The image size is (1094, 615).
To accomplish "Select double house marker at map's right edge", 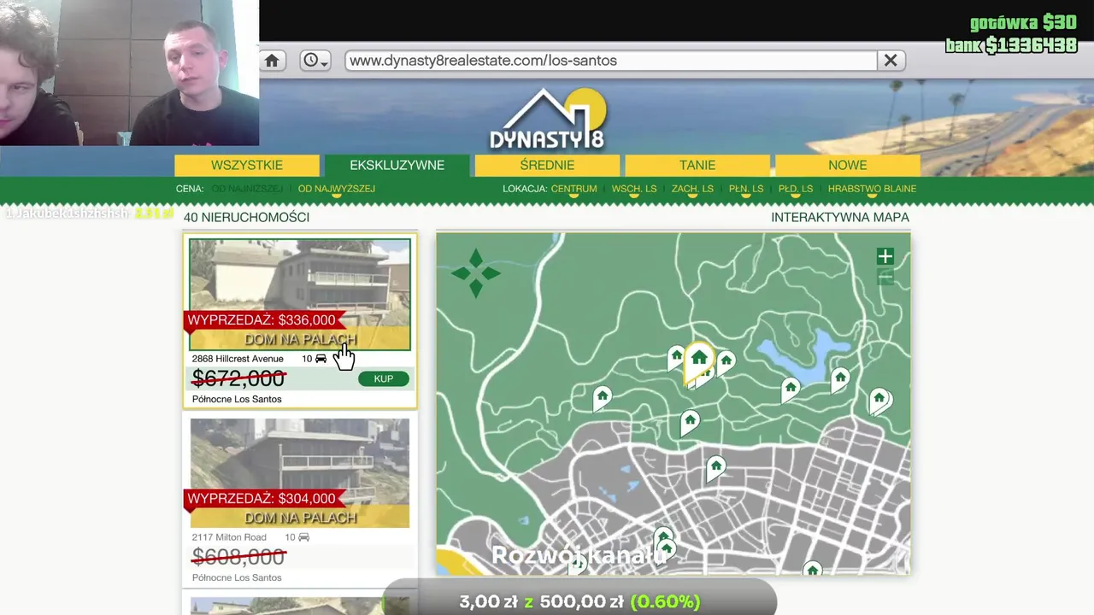I will tap(879, 399).
